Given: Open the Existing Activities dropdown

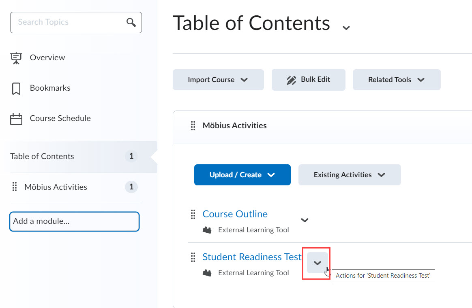Looking at the screenshot, I should coord(349,174).
